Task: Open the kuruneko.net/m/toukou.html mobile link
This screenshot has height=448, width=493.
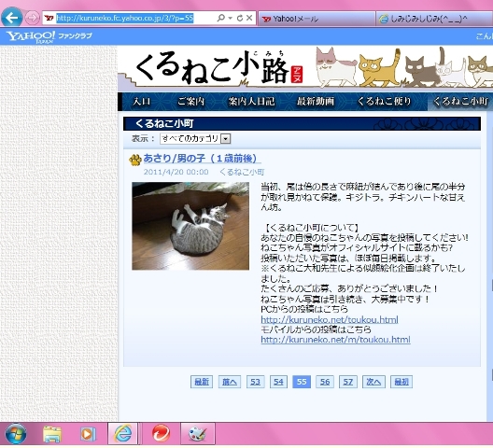Action: click(335, 340)
